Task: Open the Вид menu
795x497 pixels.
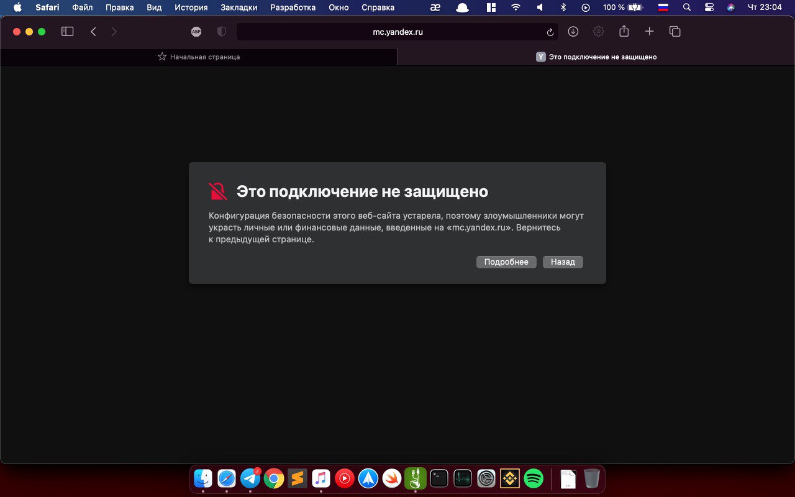Action: [154, 7]
